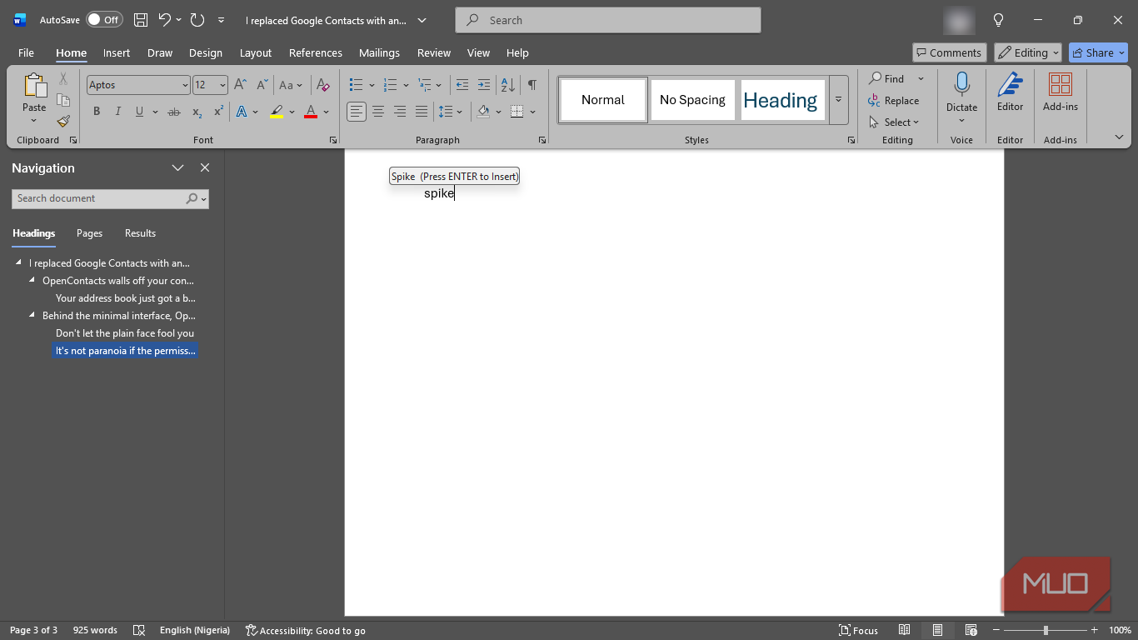Open the font size dropdown
This screenshot has height=640, width=1138.
tap(222, 85)
